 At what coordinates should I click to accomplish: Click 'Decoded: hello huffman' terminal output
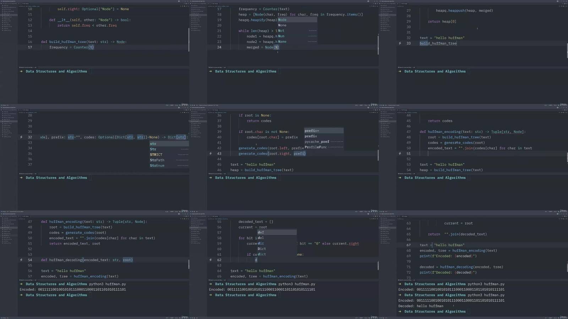click(421, 306)
